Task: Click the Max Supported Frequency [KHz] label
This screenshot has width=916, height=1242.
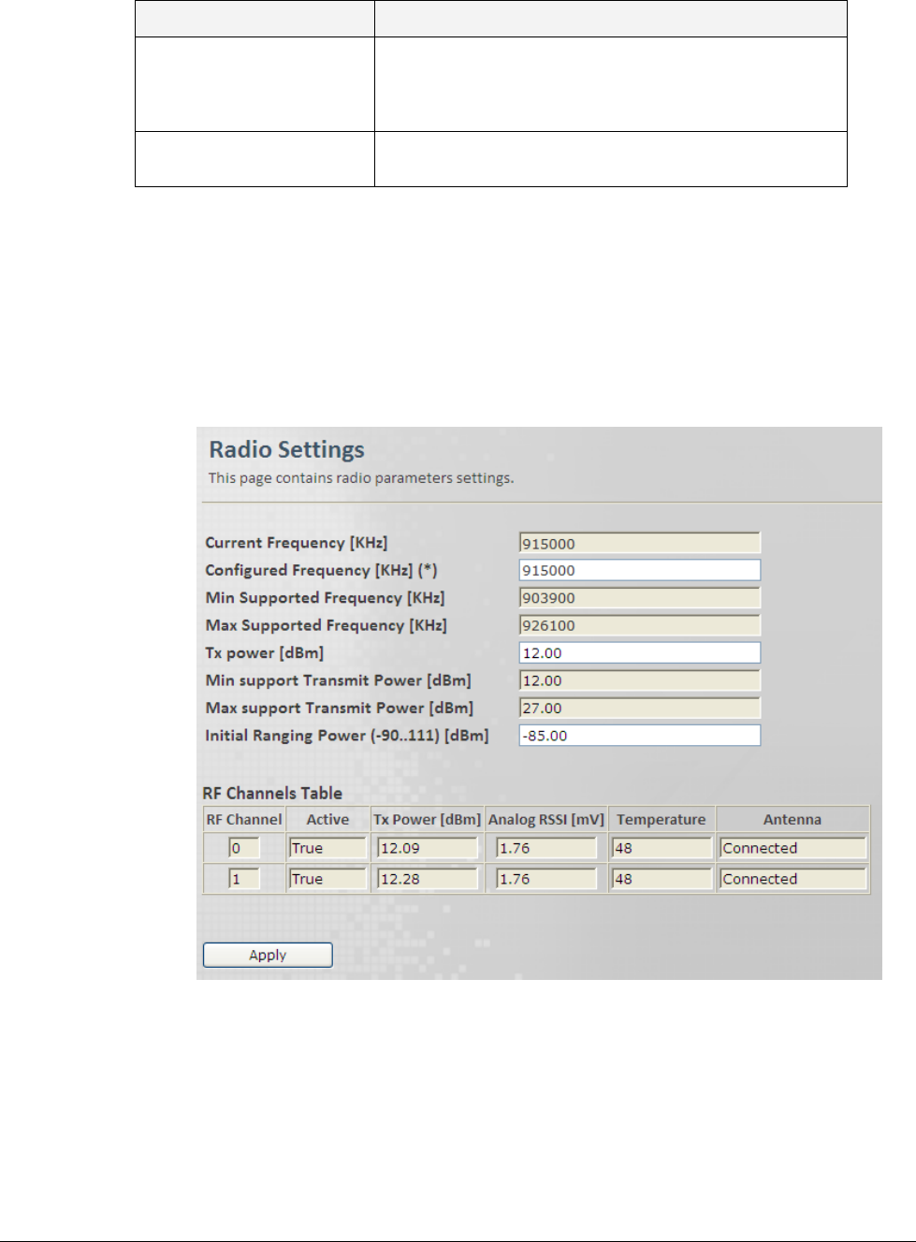Action: click(x=327, y=625)
